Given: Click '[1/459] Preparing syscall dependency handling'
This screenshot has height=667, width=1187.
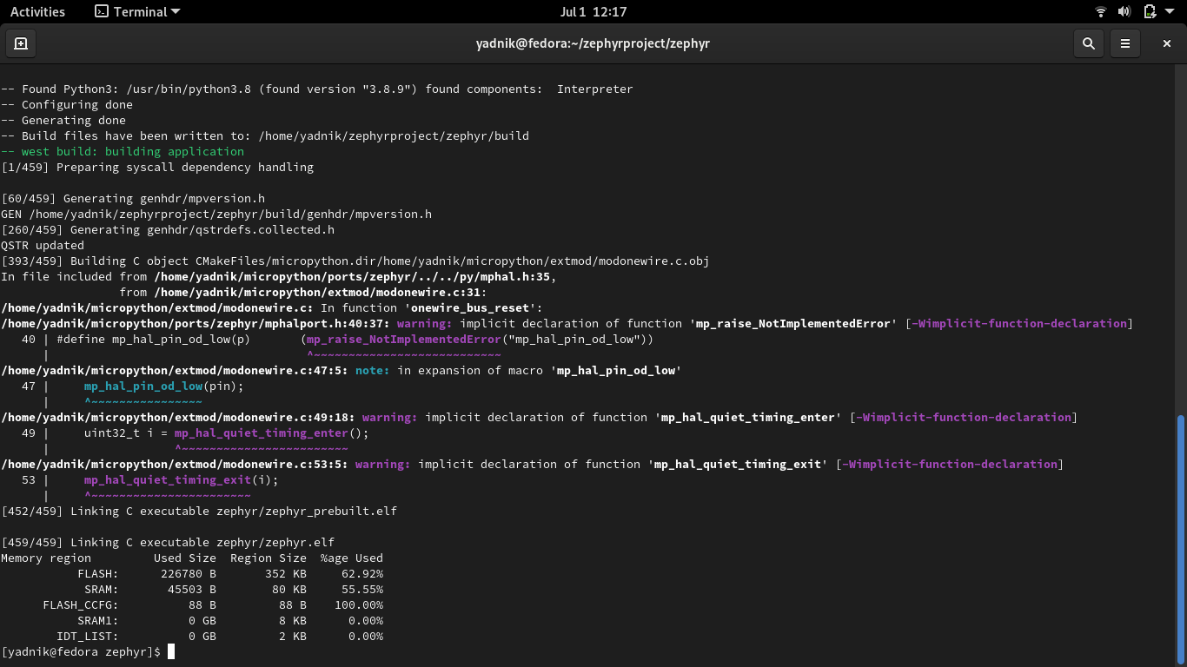Looking at the screenshot, I should point(157,167).
